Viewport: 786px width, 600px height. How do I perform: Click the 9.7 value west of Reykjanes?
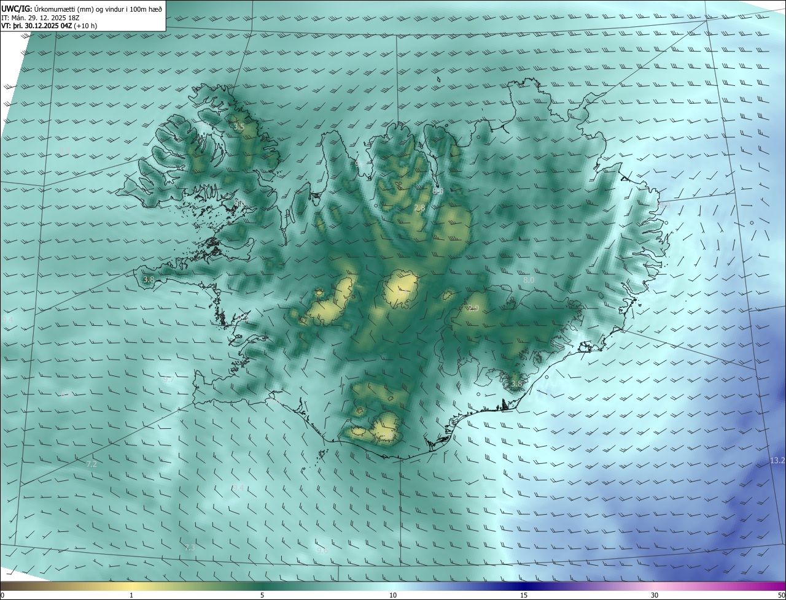(x=168, y=380)
